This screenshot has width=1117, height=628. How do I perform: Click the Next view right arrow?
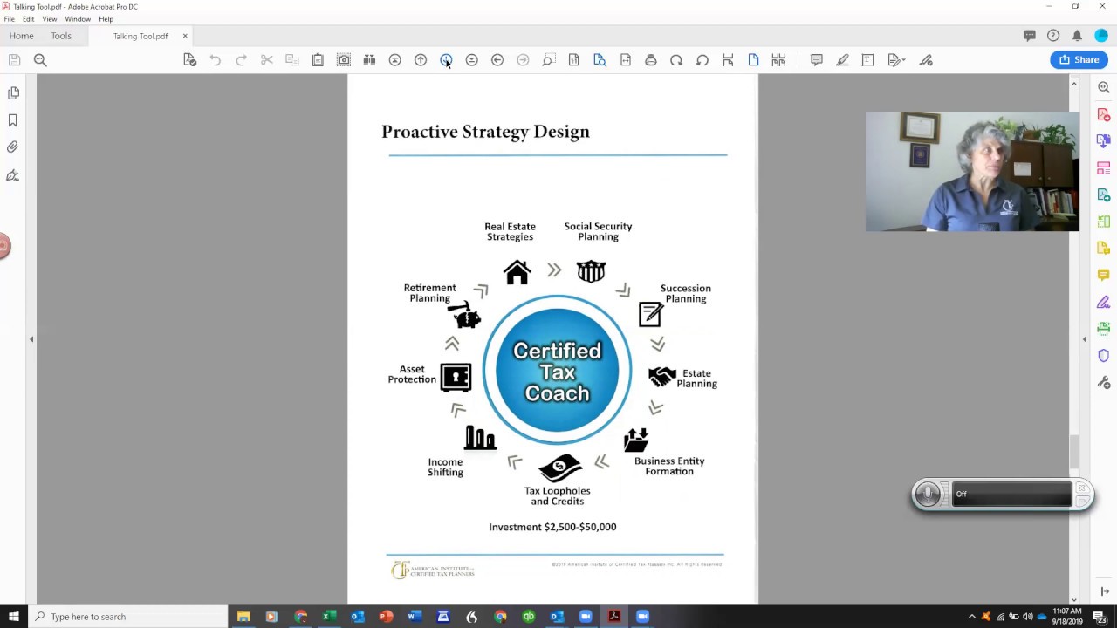523,60
